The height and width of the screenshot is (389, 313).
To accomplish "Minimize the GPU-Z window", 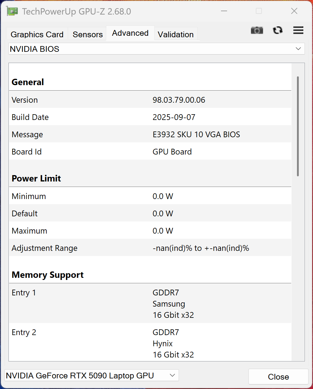I will pyautogui.click(x=224, y=11).
